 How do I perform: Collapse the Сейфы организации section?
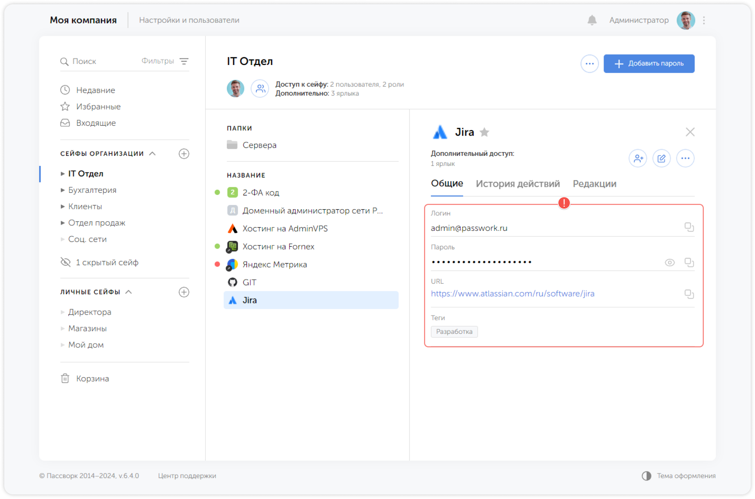tap(152, 154)
